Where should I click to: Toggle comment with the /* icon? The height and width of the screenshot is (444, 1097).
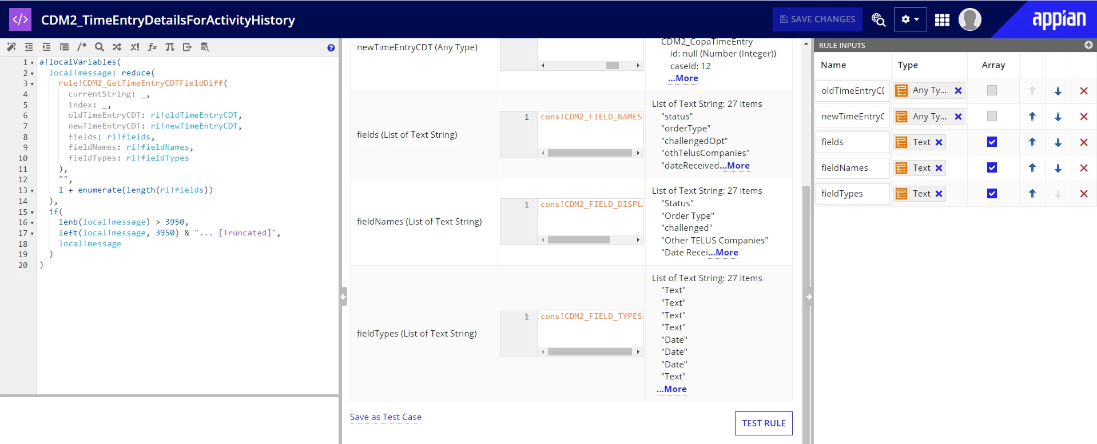[82, 47]
